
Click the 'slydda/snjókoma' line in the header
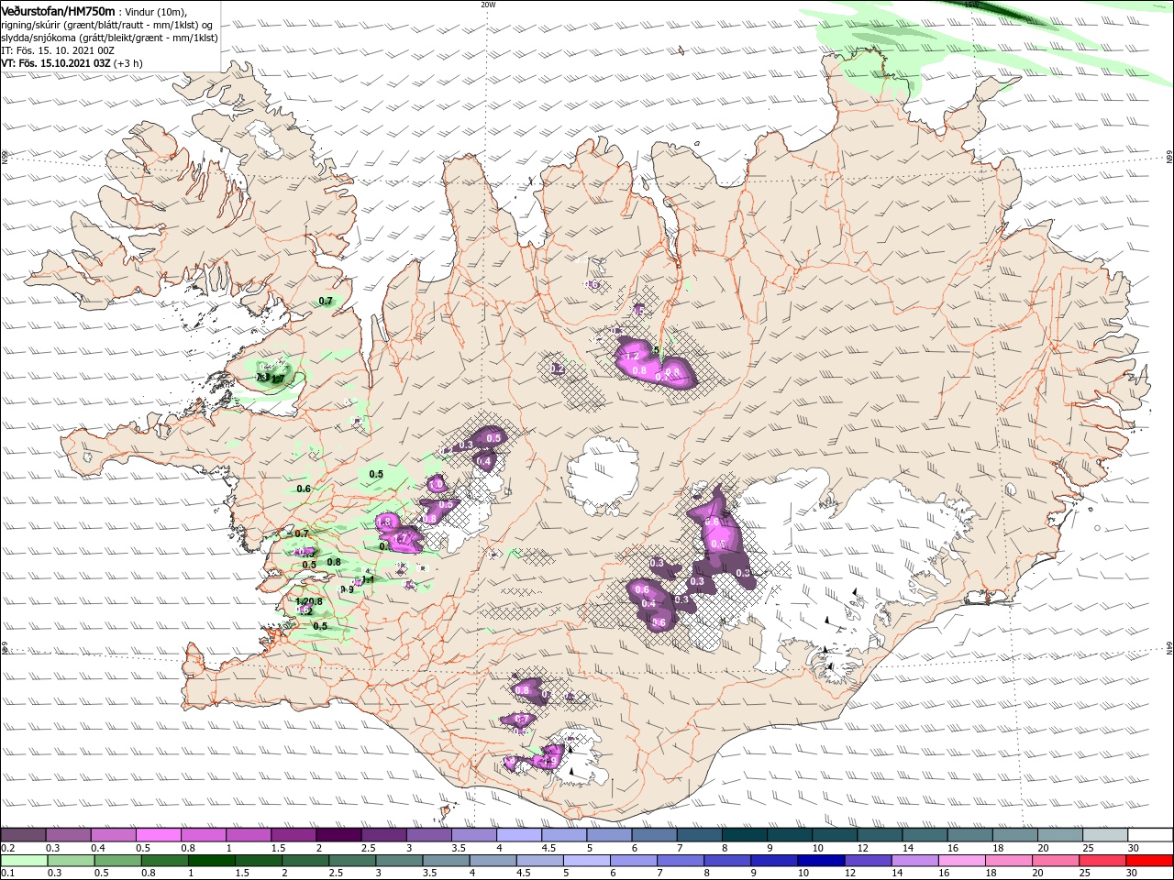pyautogui.click(x=109, y=38)
